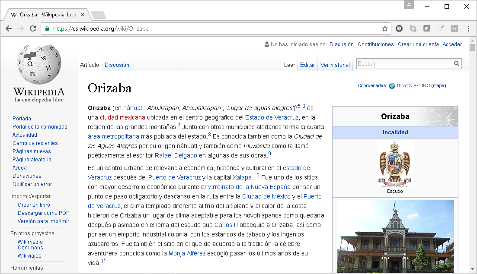
Task: Click the round dark-blue extension icon
Action: 399,28
